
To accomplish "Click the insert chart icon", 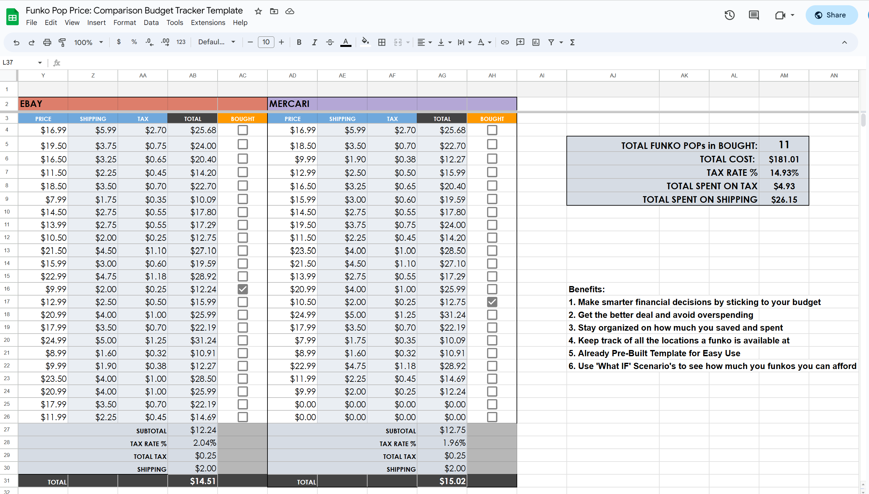I will [536, 42].
